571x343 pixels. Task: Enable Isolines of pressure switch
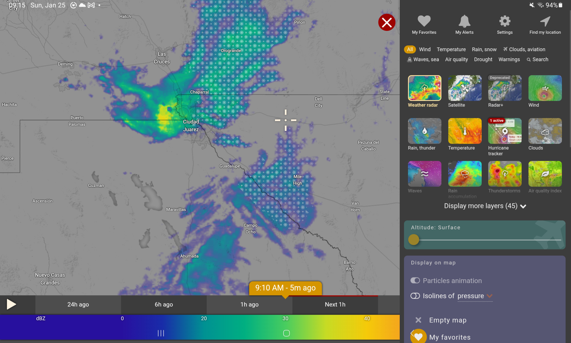pyautogui.click(x=415, y=296)
